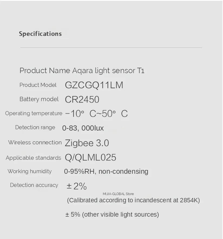The image size is (223, 239).
Task: Select the CR2450 battery value
Action: [82, 100]
